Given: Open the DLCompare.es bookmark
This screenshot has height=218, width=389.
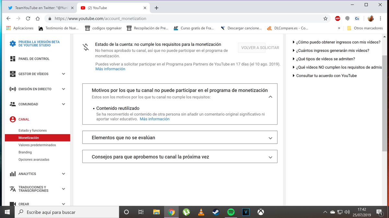Looking at the screenshot, I should [287, 28].
